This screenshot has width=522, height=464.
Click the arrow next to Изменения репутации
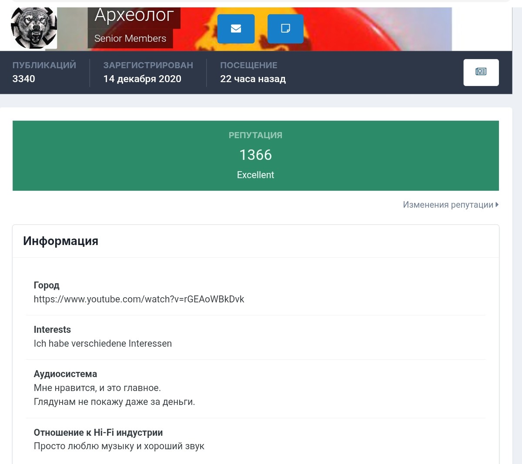[497, 205]
